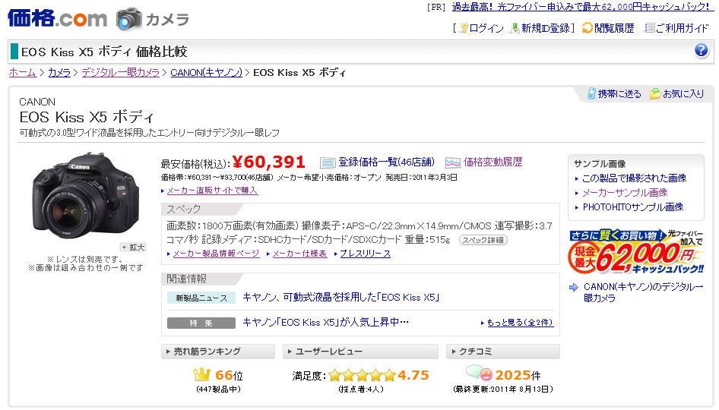Go to ホーム breadcrumb

tap(23, 72)
